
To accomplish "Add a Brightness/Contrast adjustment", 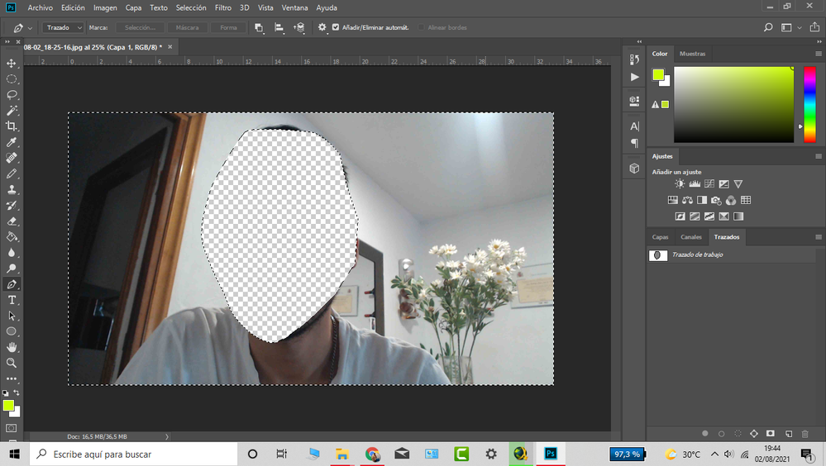I will coord(680,184).
